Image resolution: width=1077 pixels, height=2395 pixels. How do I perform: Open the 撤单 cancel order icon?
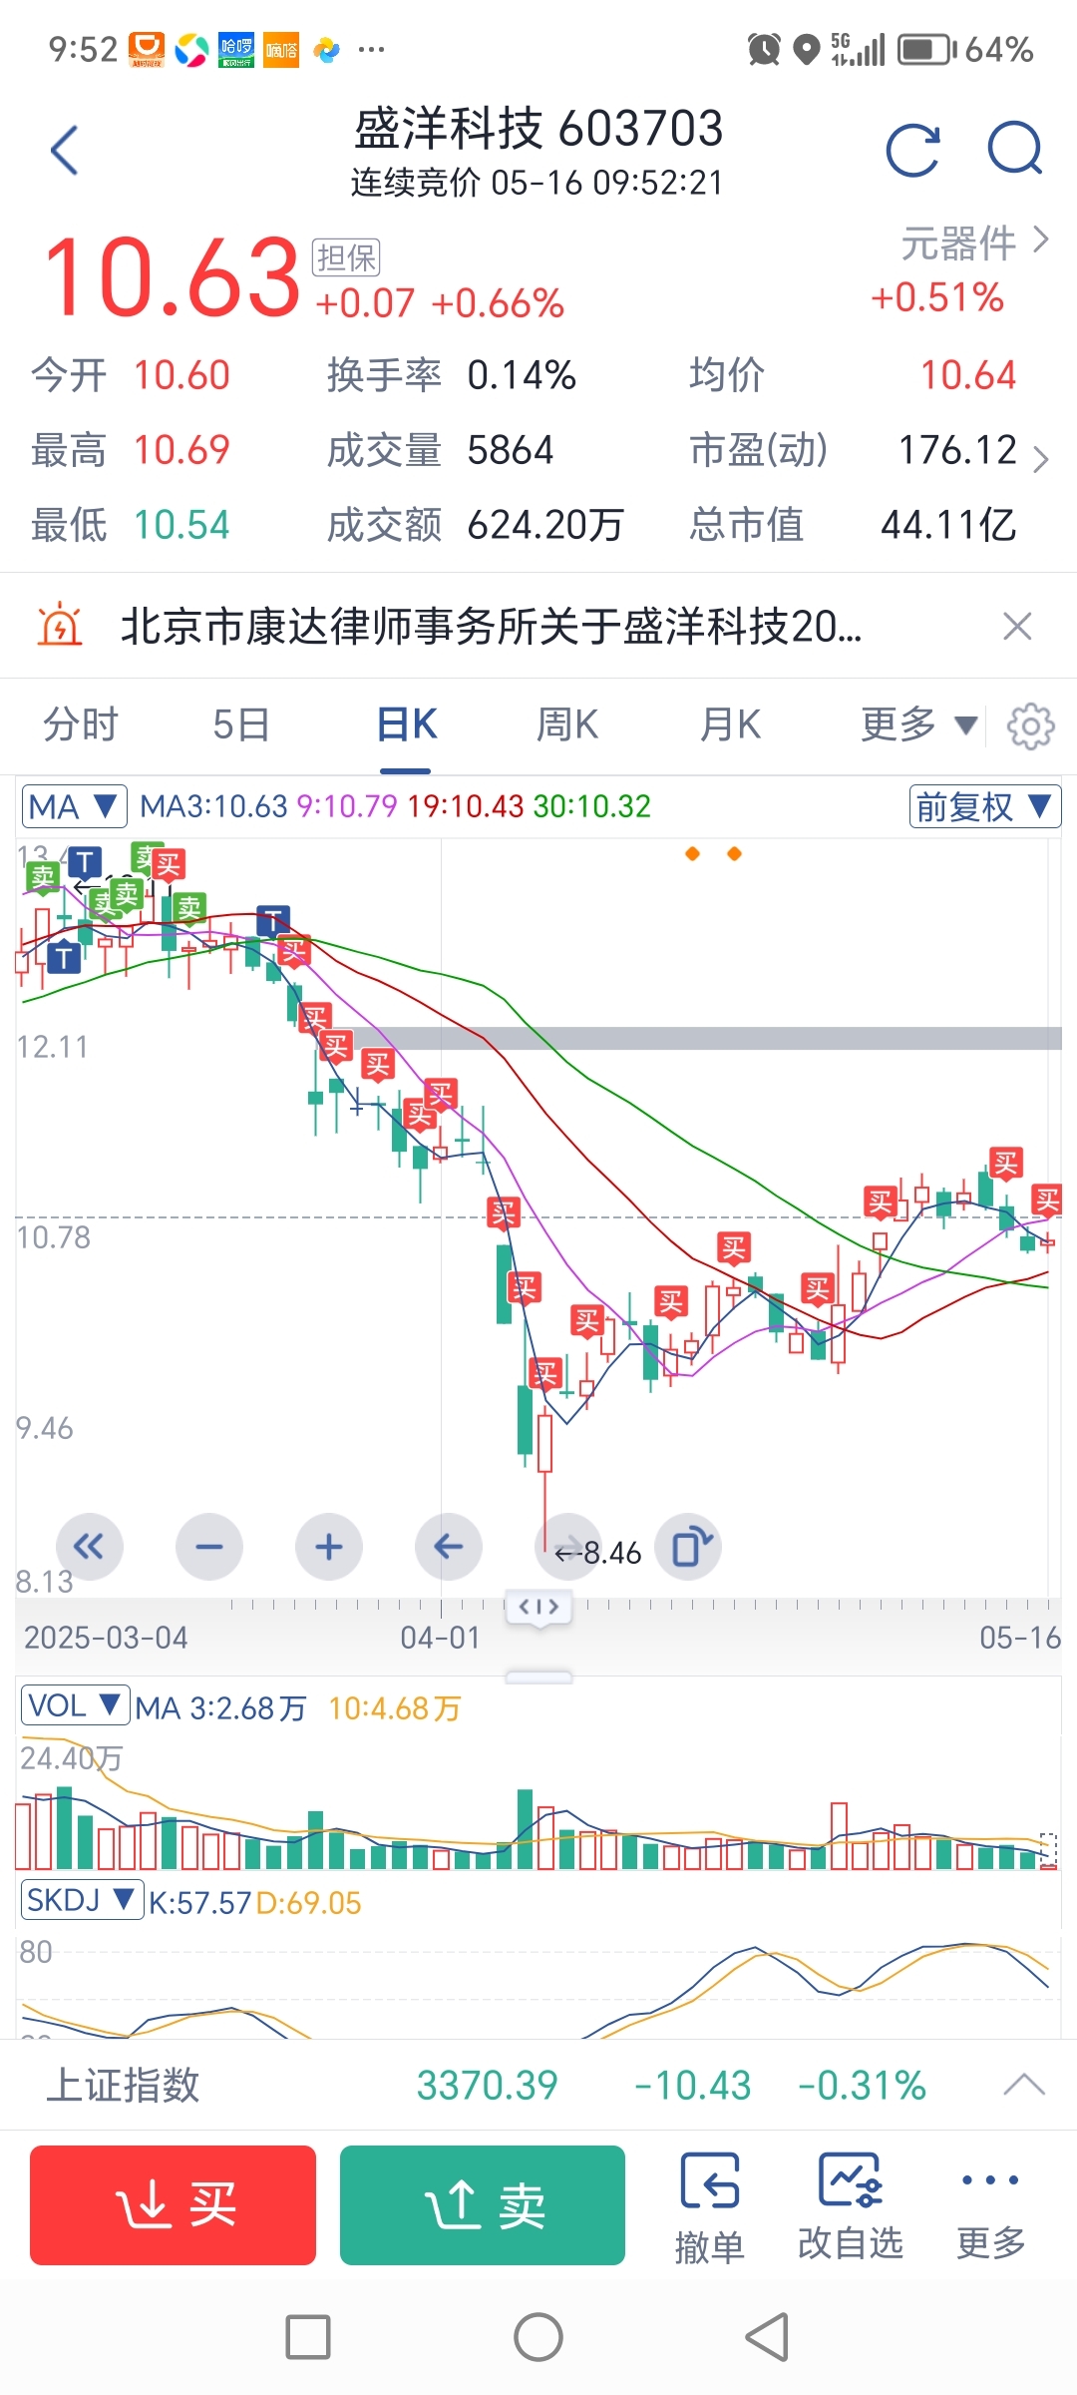[710, 2207]
